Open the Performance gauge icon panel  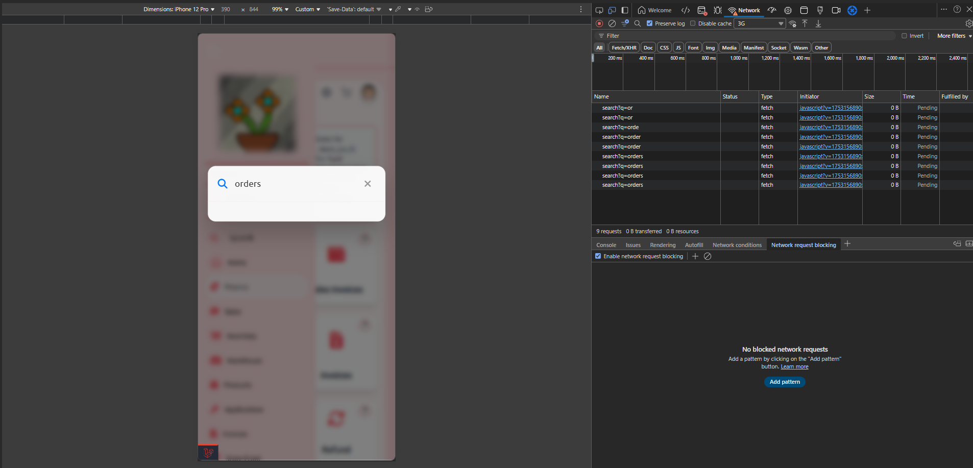772,10
